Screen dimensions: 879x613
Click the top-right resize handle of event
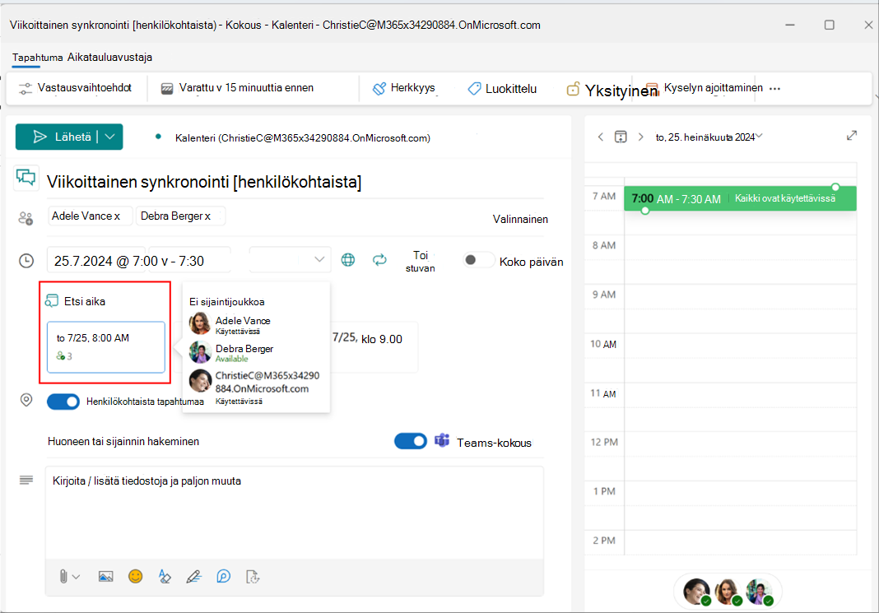tap(836, 187)
